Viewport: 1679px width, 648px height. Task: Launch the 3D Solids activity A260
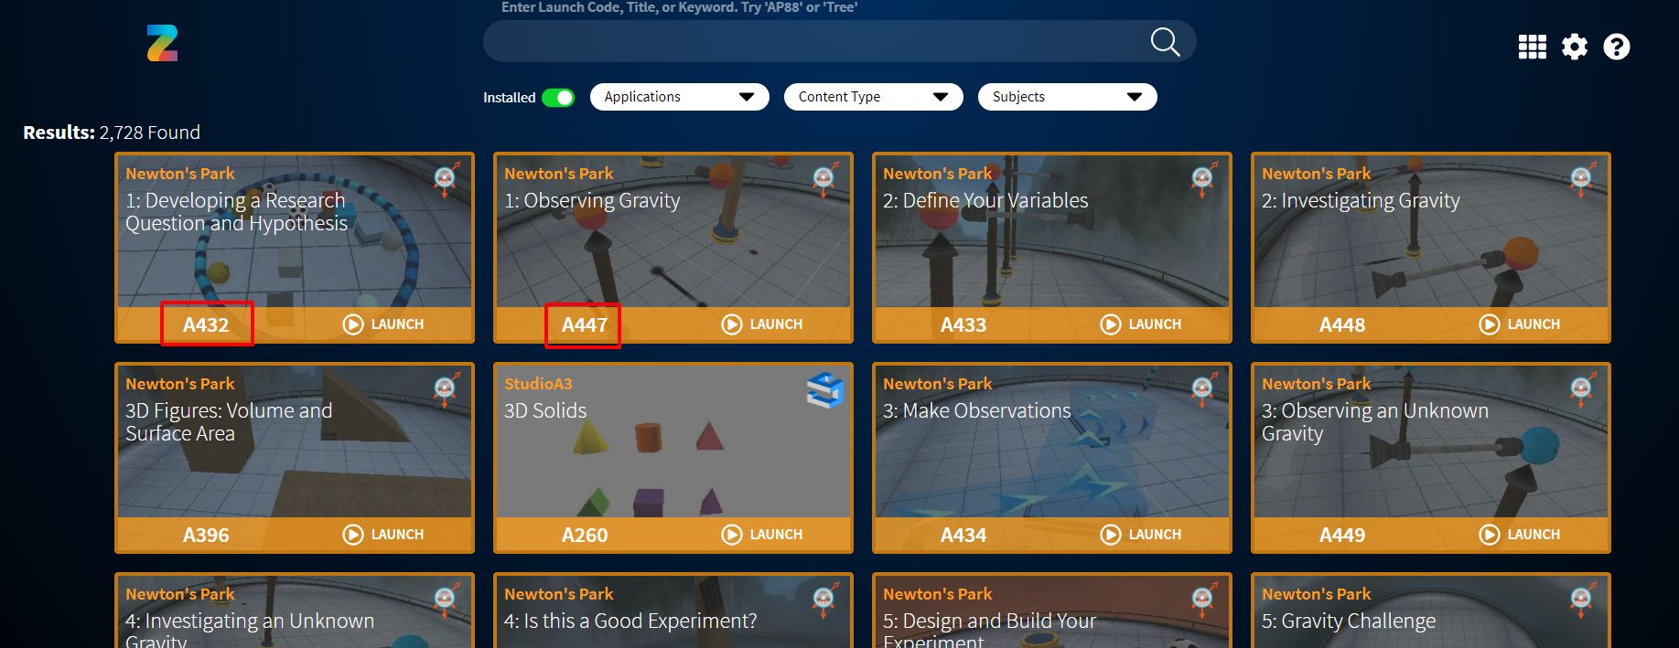pyautogui.click(x=762, y=535)
